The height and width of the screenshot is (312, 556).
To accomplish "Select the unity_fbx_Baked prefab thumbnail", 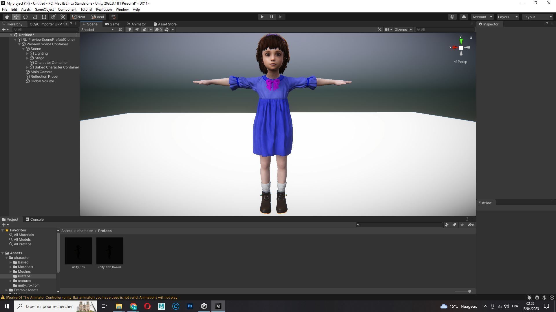I will point(109,251).
